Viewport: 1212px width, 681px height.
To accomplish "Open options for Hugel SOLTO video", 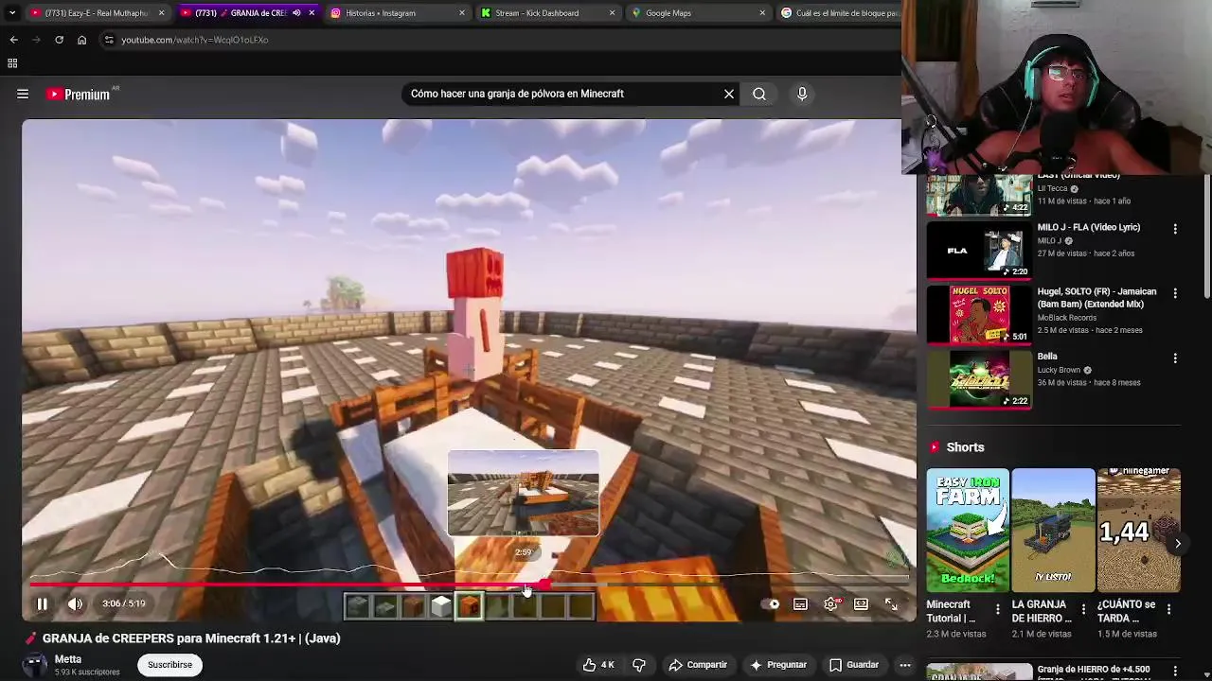I will tap(1175, 294).
